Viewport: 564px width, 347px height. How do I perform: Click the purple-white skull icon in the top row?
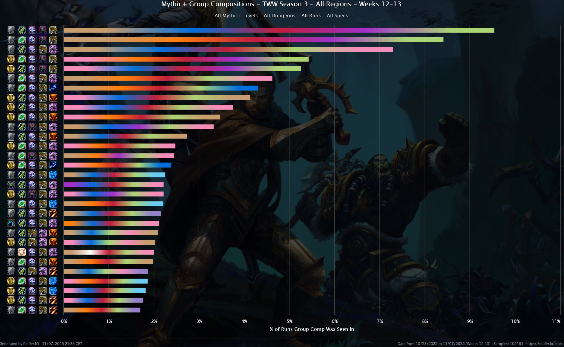click(32, 30)
